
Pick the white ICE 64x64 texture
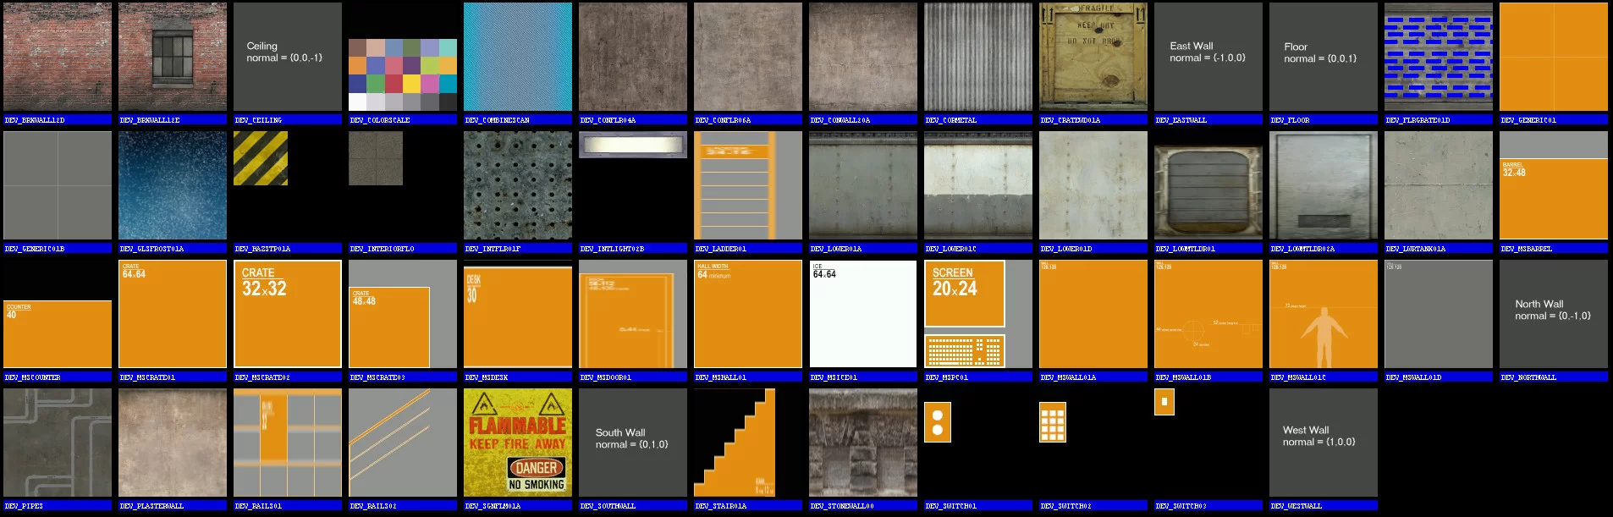863,314
